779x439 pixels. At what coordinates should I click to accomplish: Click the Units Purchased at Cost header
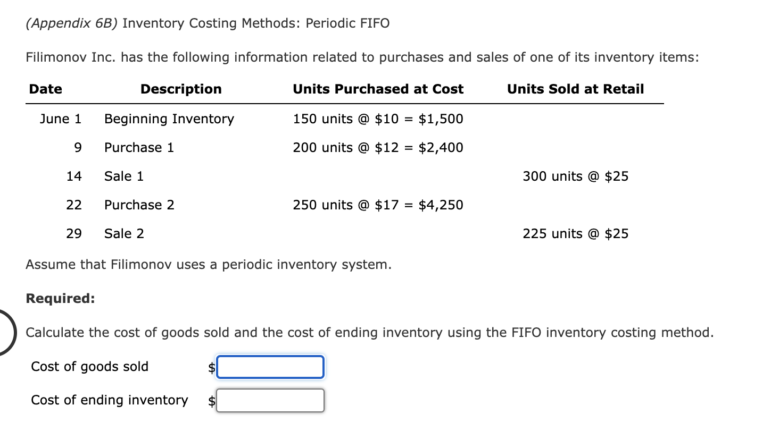378,89
